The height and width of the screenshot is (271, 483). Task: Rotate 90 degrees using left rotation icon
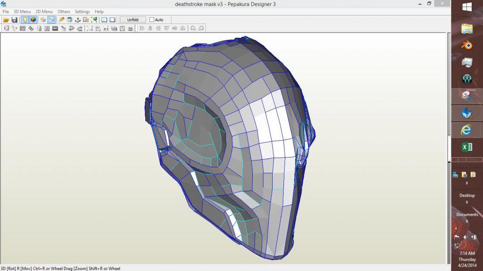pos(193,28)
